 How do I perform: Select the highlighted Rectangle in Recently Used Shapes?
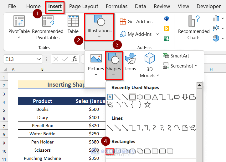pyautogui.click(x=132, y=97)
